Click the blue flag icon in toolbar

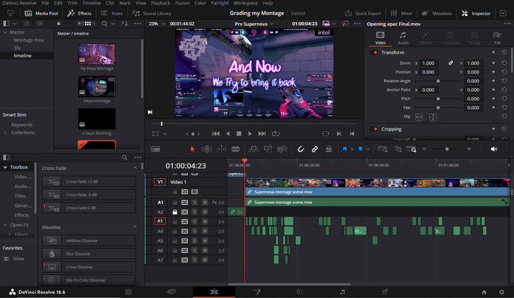click(345, 150)
